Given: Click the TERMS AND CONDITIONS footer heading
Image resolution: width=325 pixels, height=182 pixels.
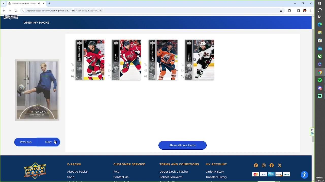Looking at the screenshot, I should pyautogui.click(x=179, y=164).
